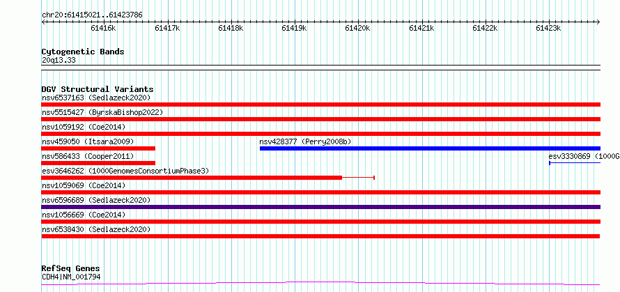Click the 61420k ruler position
The width and height of the screenshot is (620, 292).
click(x=358, y=28)
